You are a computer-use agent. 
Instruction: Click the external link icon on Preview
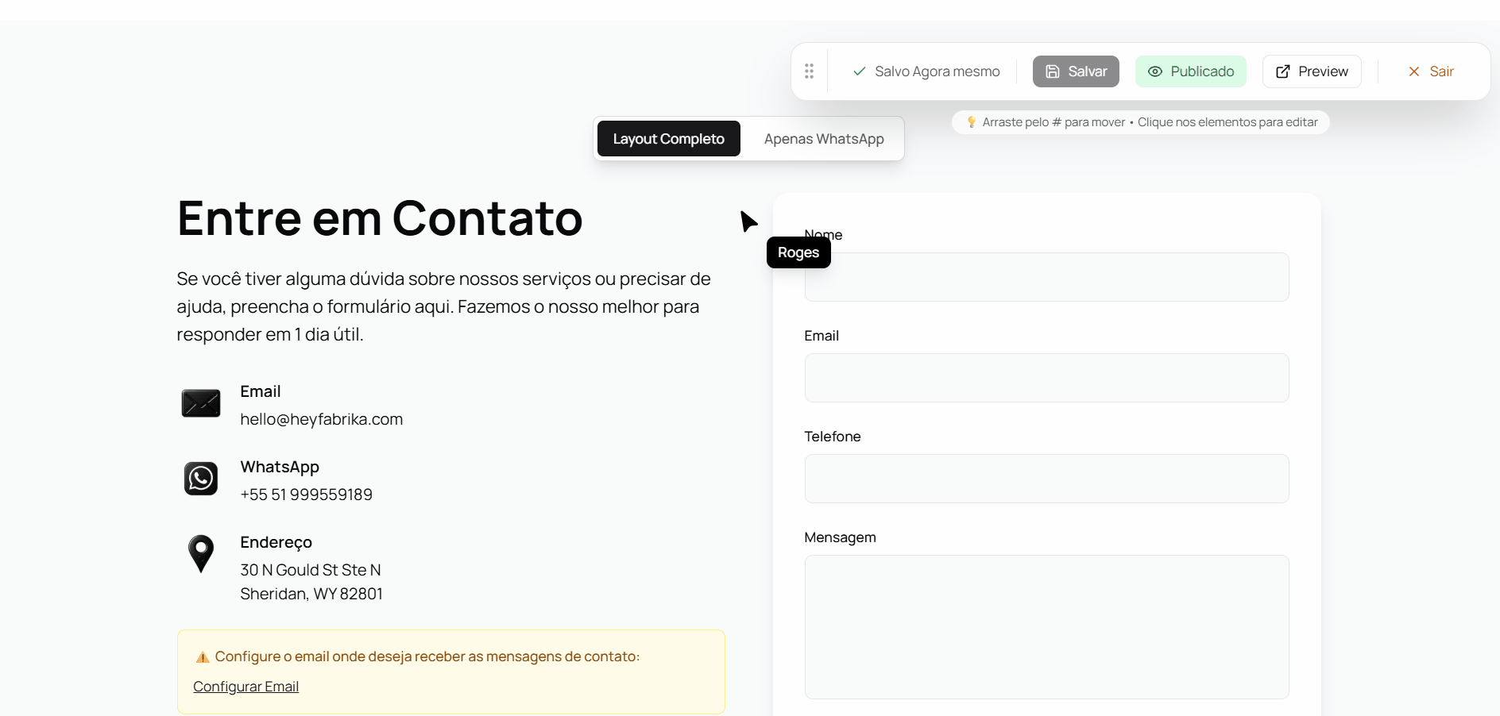pos(1282,71)
